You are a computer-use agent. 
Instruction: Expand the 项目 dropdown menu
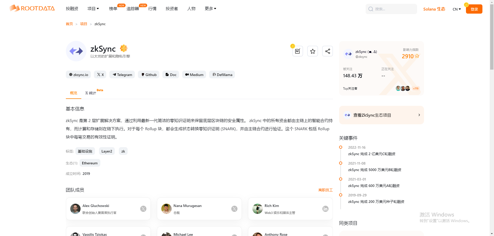pyautogui.click(x=93, y=9)
